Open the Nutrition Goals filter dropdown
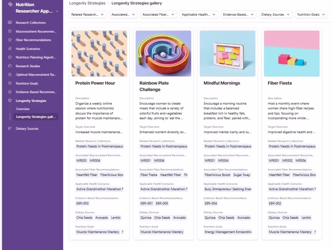The width and height of the screenshot is (333, 250). coord(311,15)
